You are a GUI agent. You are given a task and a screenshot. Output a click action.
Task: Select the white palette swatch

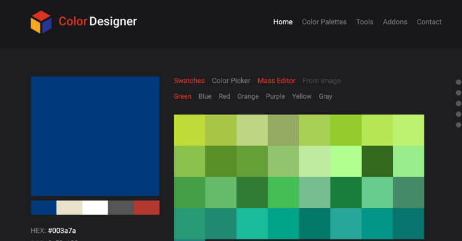[95, 208]
